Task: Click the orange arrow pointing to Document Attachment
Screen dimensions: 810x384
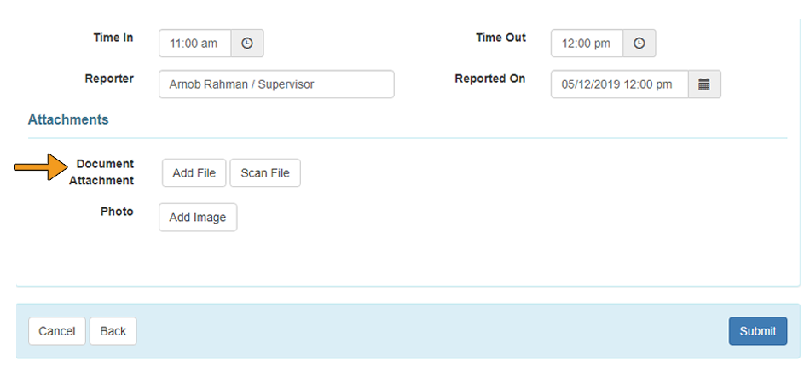Action: [x=41, y=167]
